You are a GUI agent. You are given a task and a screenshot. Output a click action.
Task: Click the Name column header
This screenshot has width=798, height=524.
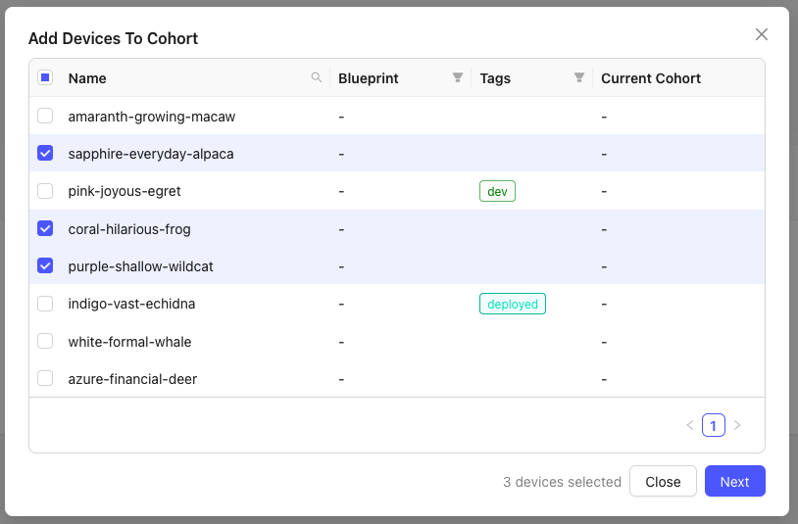(87, 78)
